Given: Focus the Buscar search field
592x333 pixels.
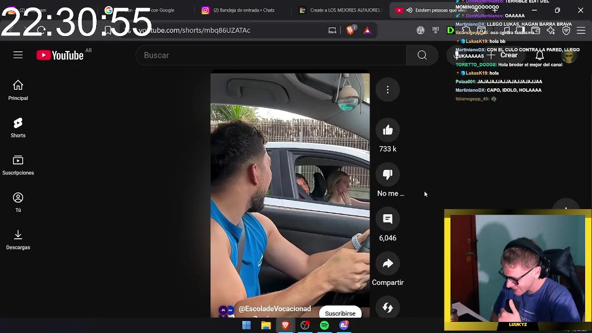Looking at the screenshot, I should coord(271,55).
